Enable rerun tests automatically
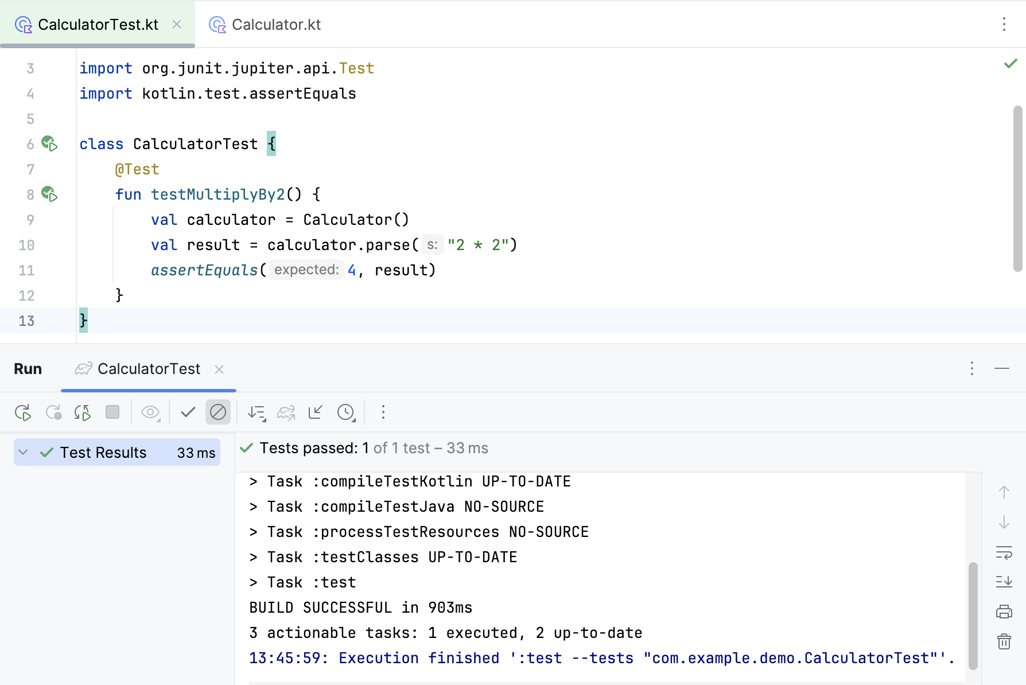 tap(82, 412)
